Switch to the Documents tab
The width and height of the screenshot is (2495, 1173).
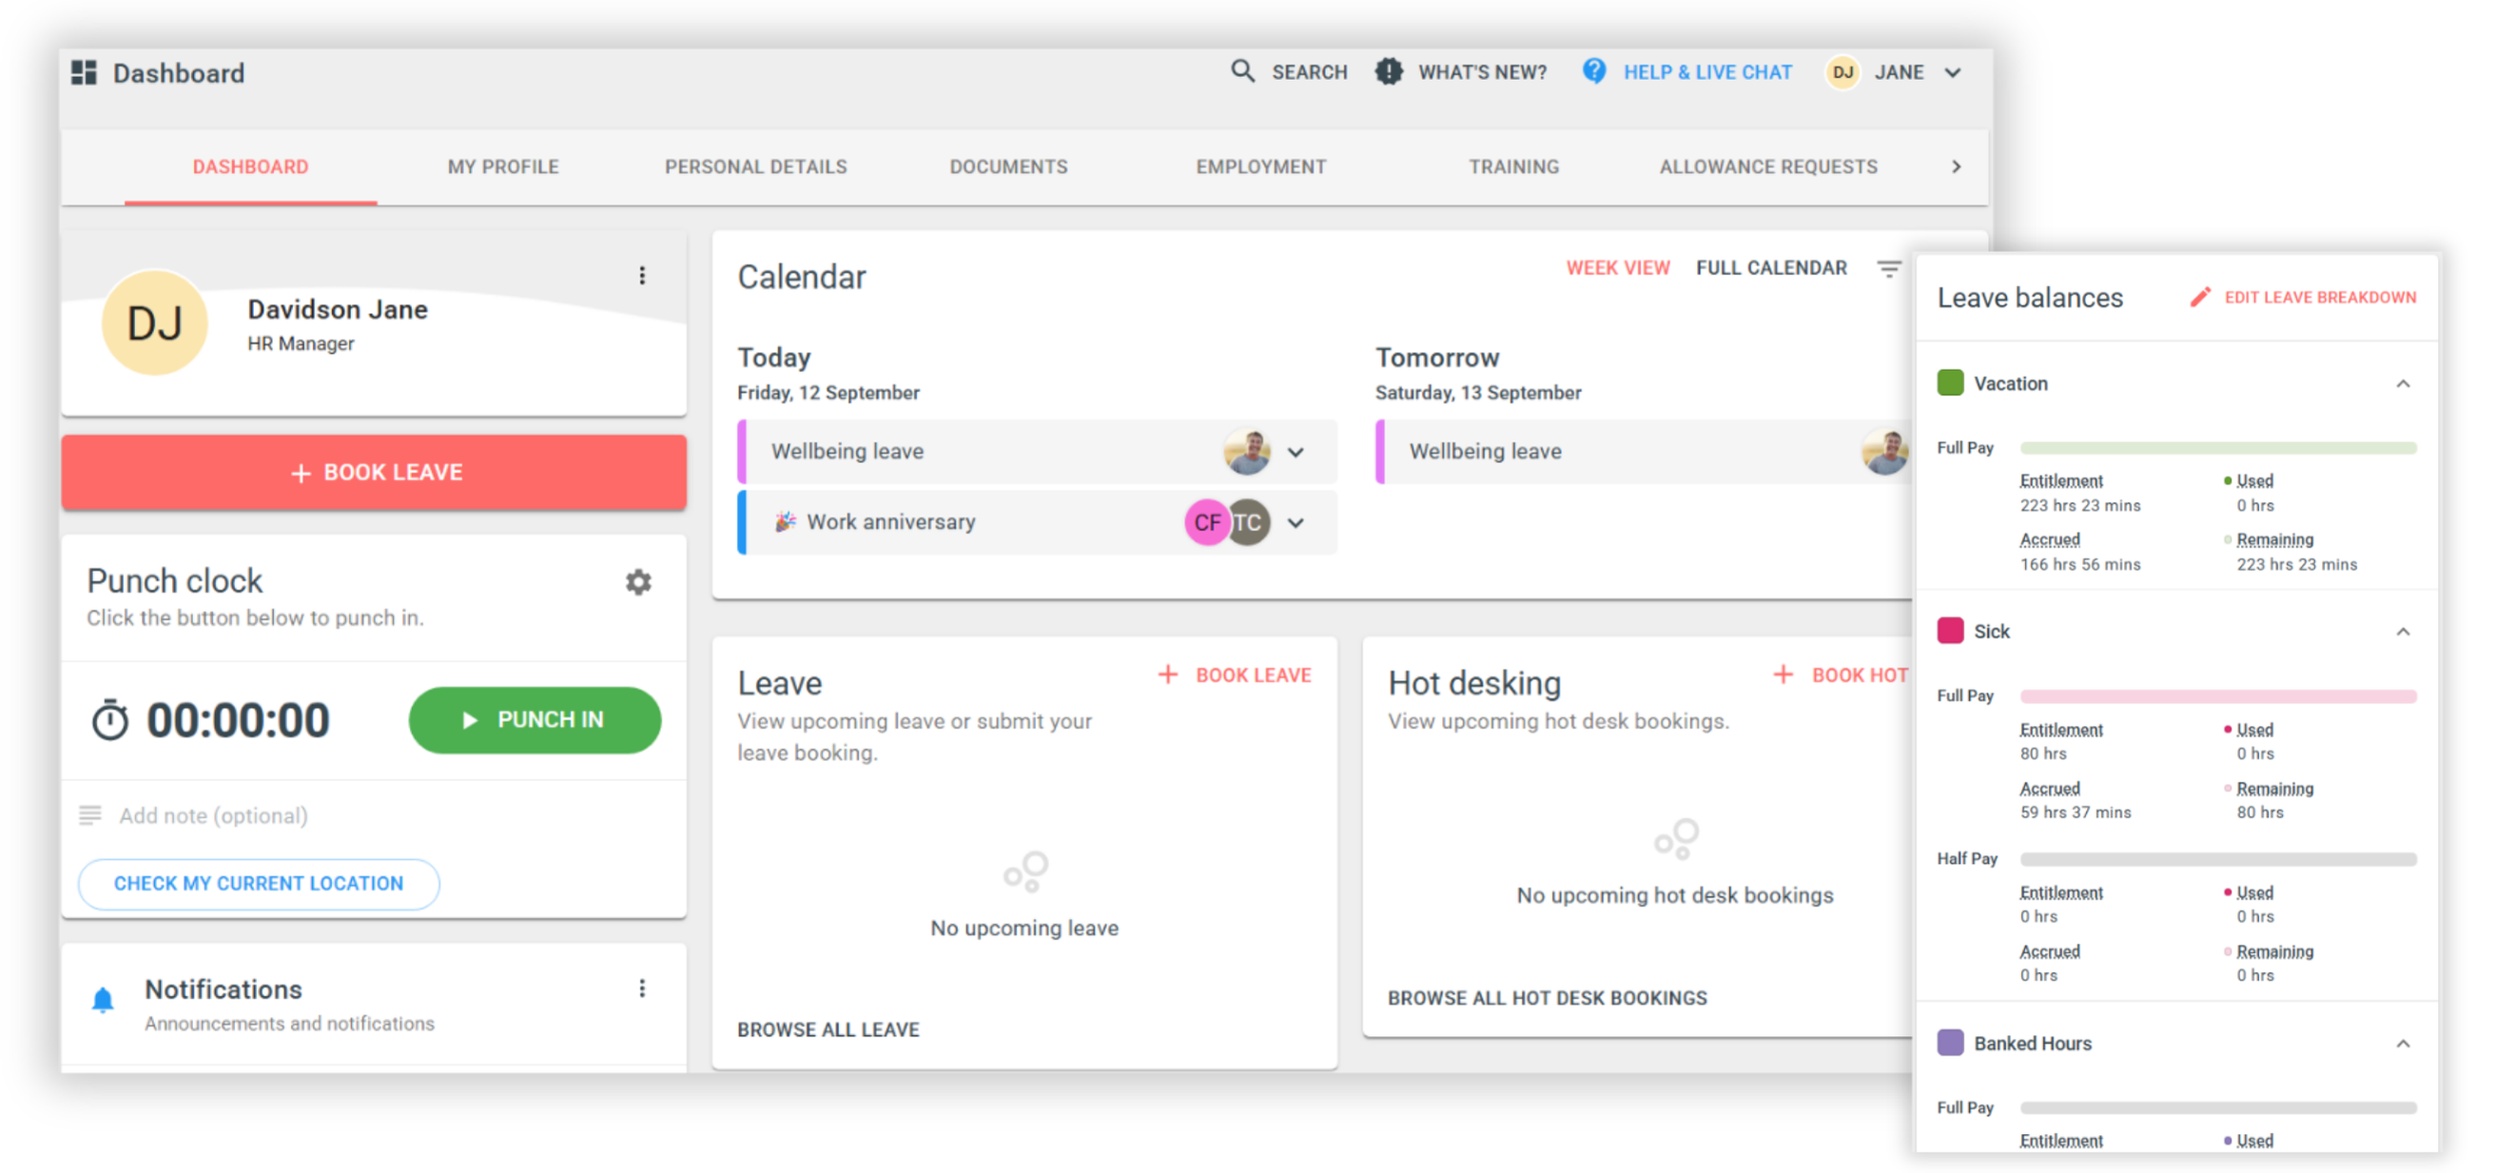[1008, 166]
